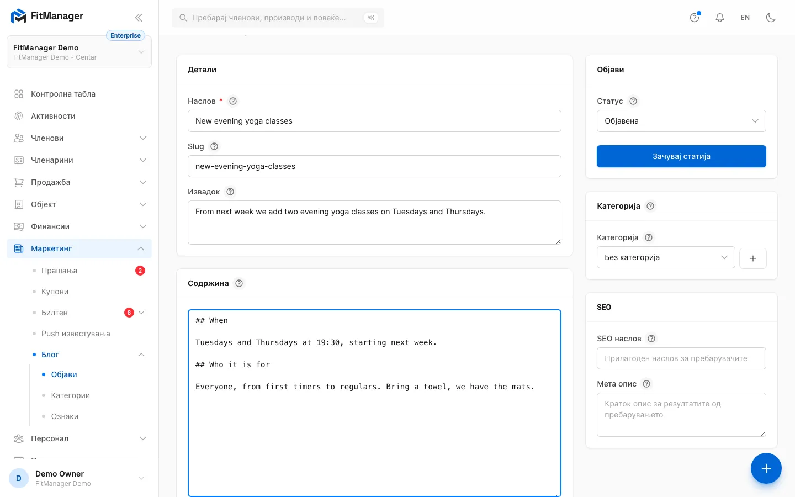Click the SEO наслов input field
This screenshot has width=795, height=497.
pyautogui.click(x=681, y=358)
